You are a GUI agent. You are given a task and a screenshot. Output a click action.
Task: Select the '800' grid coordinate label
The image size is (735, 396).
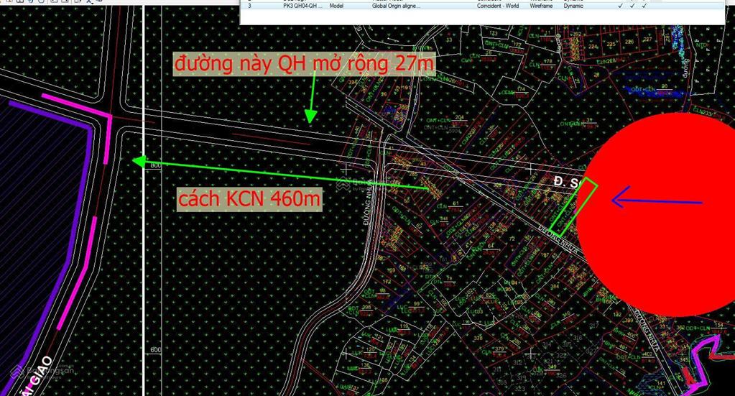click(x=156, y=165)
